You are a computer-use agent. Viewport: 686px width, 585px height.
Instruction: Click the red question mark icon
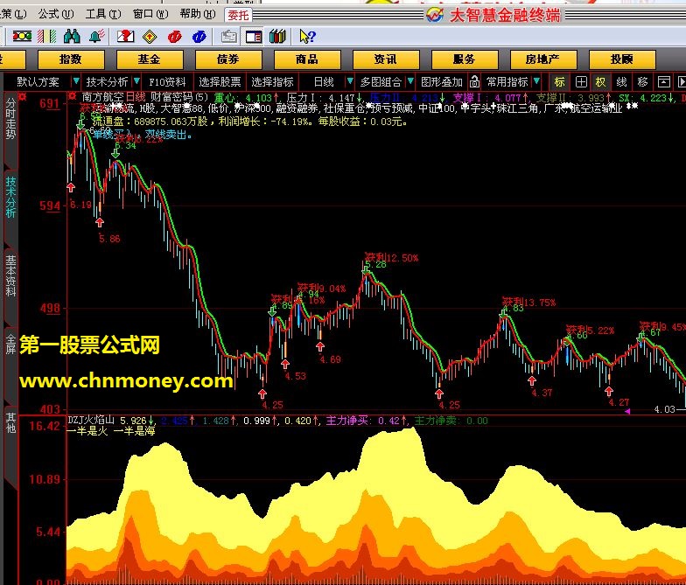click(125, 37)
